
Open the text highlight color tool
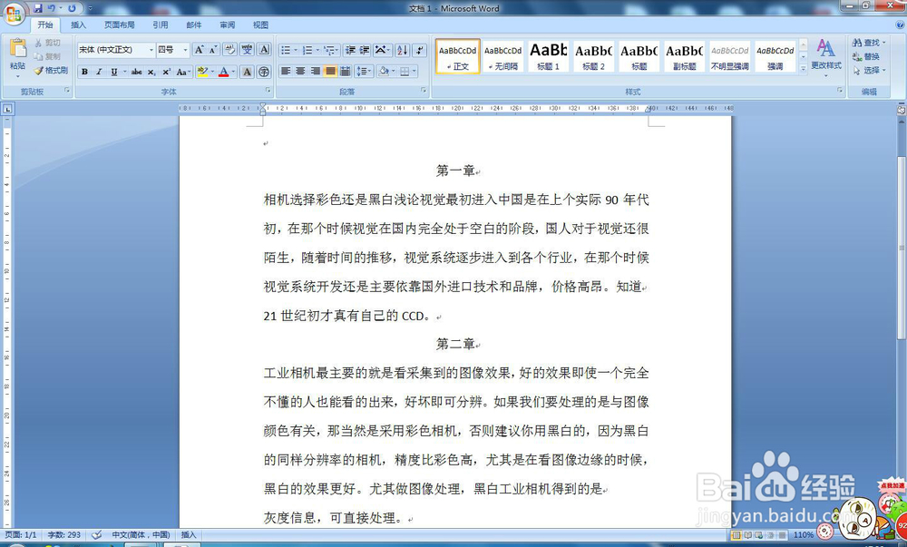201,71
